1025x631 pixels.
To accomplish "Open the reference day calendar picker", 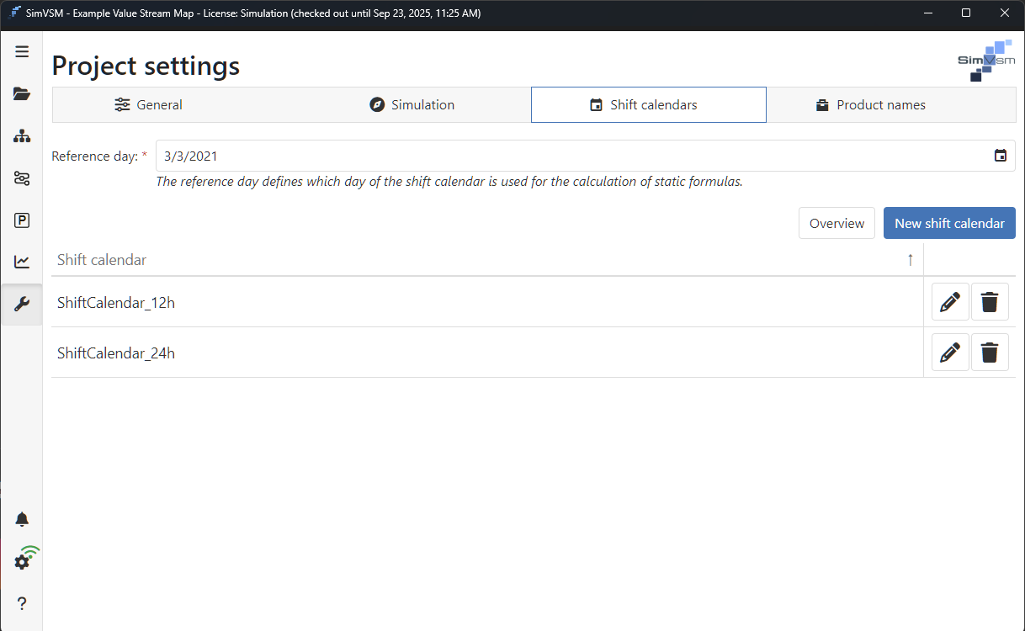I will (x=1000, y=156).
